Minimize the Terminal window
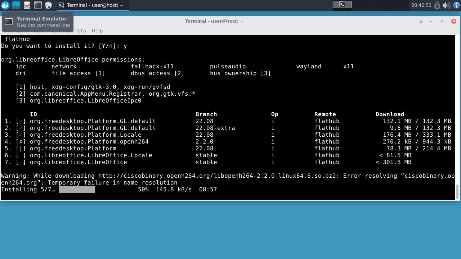 click(431, 21)
